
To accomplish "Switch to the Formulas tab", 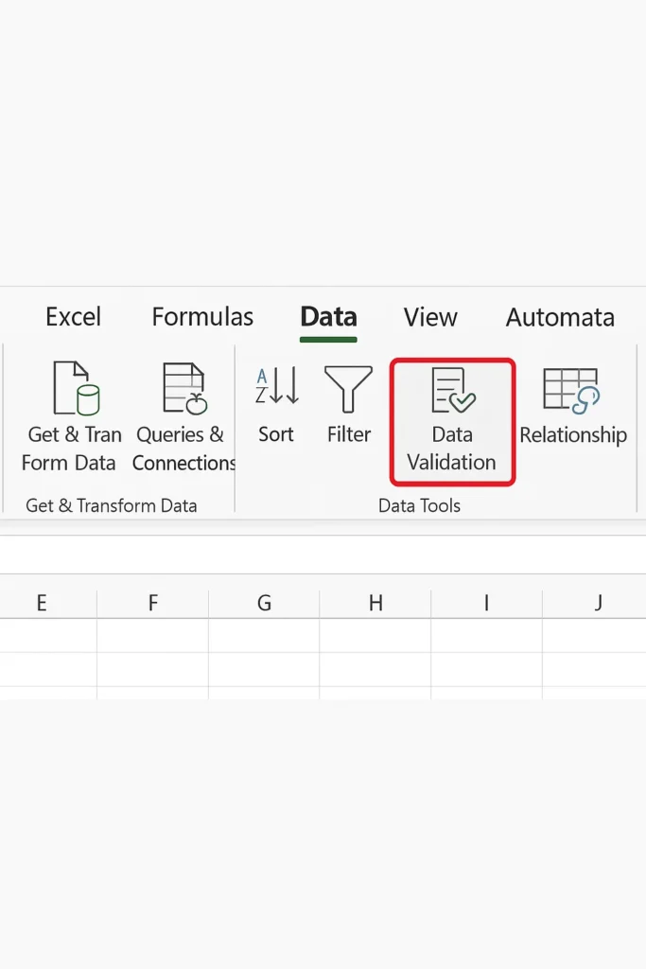I will (202, 317).
